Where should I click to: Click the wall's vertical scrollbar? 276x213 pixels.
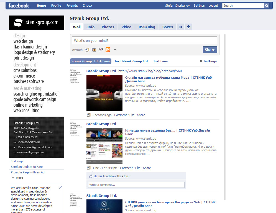pyautogui.click(x=225, y=117)
